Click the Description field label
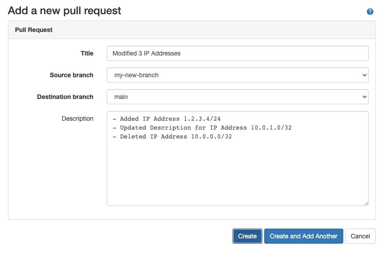The width and height of the screenshot is (386, 253). 77,119
